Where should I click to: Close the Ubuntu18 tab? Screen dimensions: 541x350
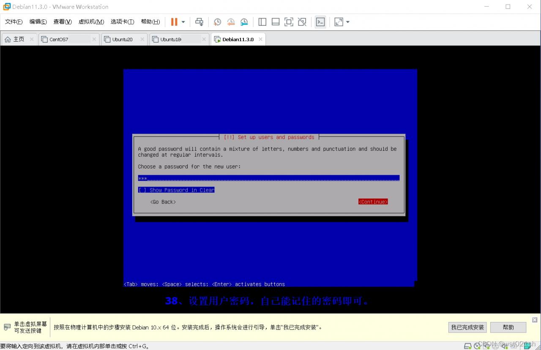[204, 39]
